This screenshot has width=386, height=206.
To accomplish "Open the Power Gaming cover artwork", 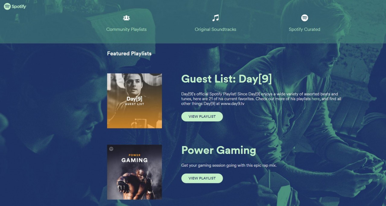I will point(134,172).
